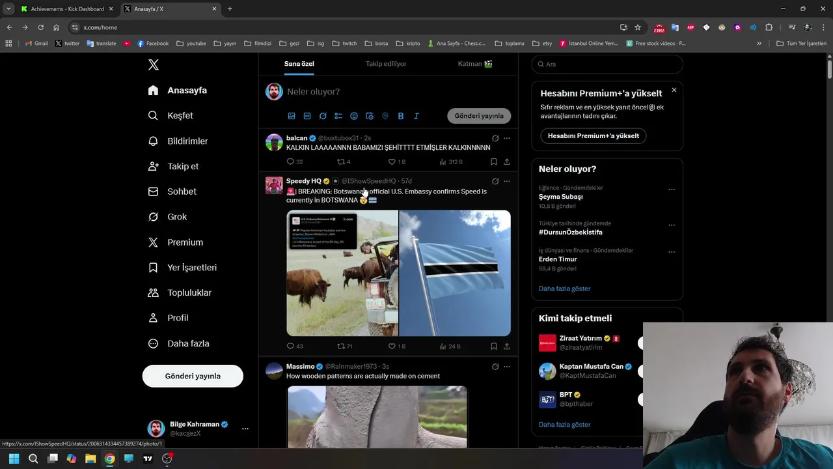Add a poll using the poll icon
Screen dimensions: 833x469
[338, 116]
